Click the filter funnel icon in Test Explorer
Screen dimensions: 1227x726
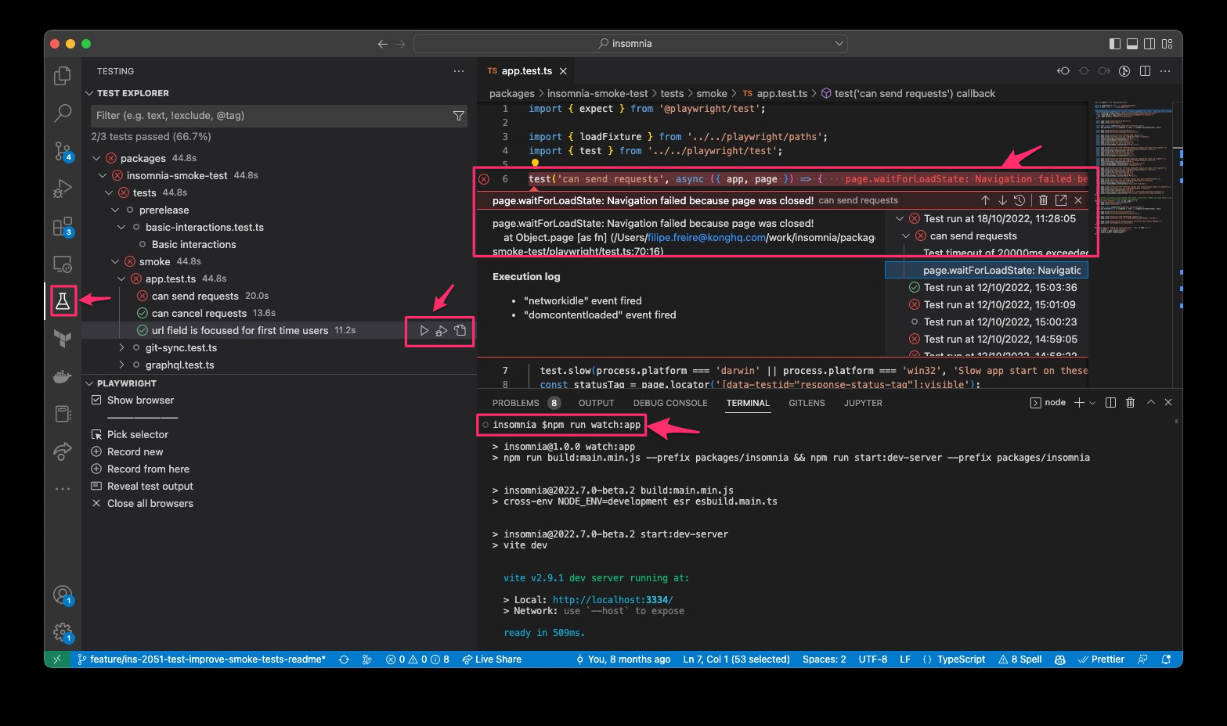pos(459,116)
